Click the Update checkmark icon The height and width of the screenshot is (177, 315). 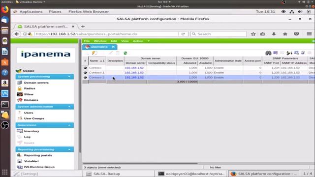pos(19,71)
